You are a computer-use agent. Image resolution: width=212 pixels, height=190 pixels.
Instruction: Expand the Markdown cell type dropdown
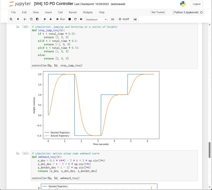[x=97, y=19]
